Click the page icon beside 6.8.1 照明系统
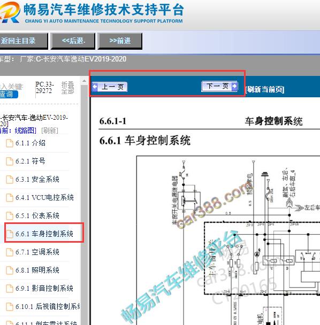Viewport: 320px width, 325px height. pyautogui.click(x=9, y=270)
